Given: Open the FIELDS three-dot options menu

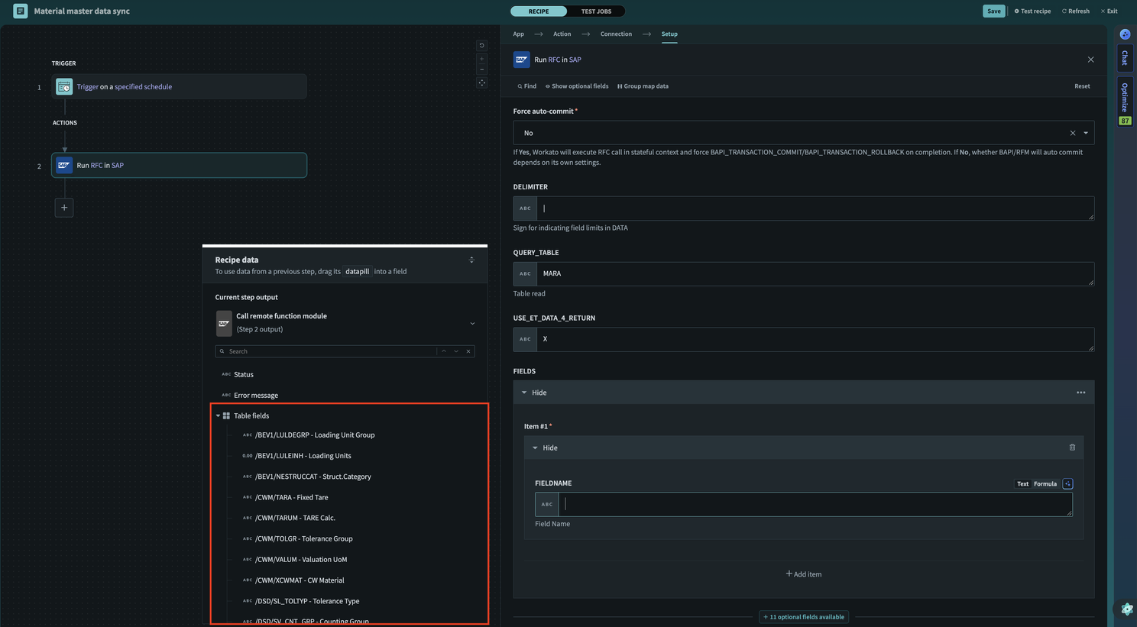Looking at the screenshot, I should (x=1080, y=393).
